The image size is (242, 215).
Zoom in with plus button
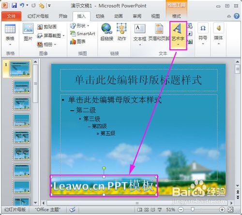[222, 210]
